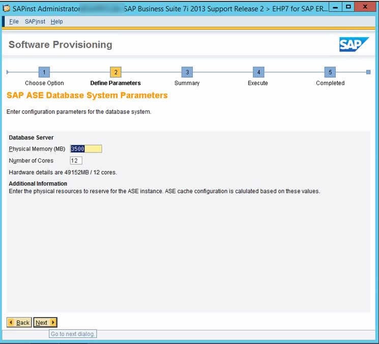Image resolution: width=379 pixels, height=344 pixels.
Task: Select step 4 Execute marker
Action: (258, 72)
